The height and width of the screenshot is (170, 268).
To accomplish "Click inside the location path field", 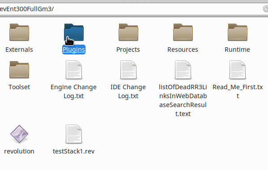I will point(130,9).
